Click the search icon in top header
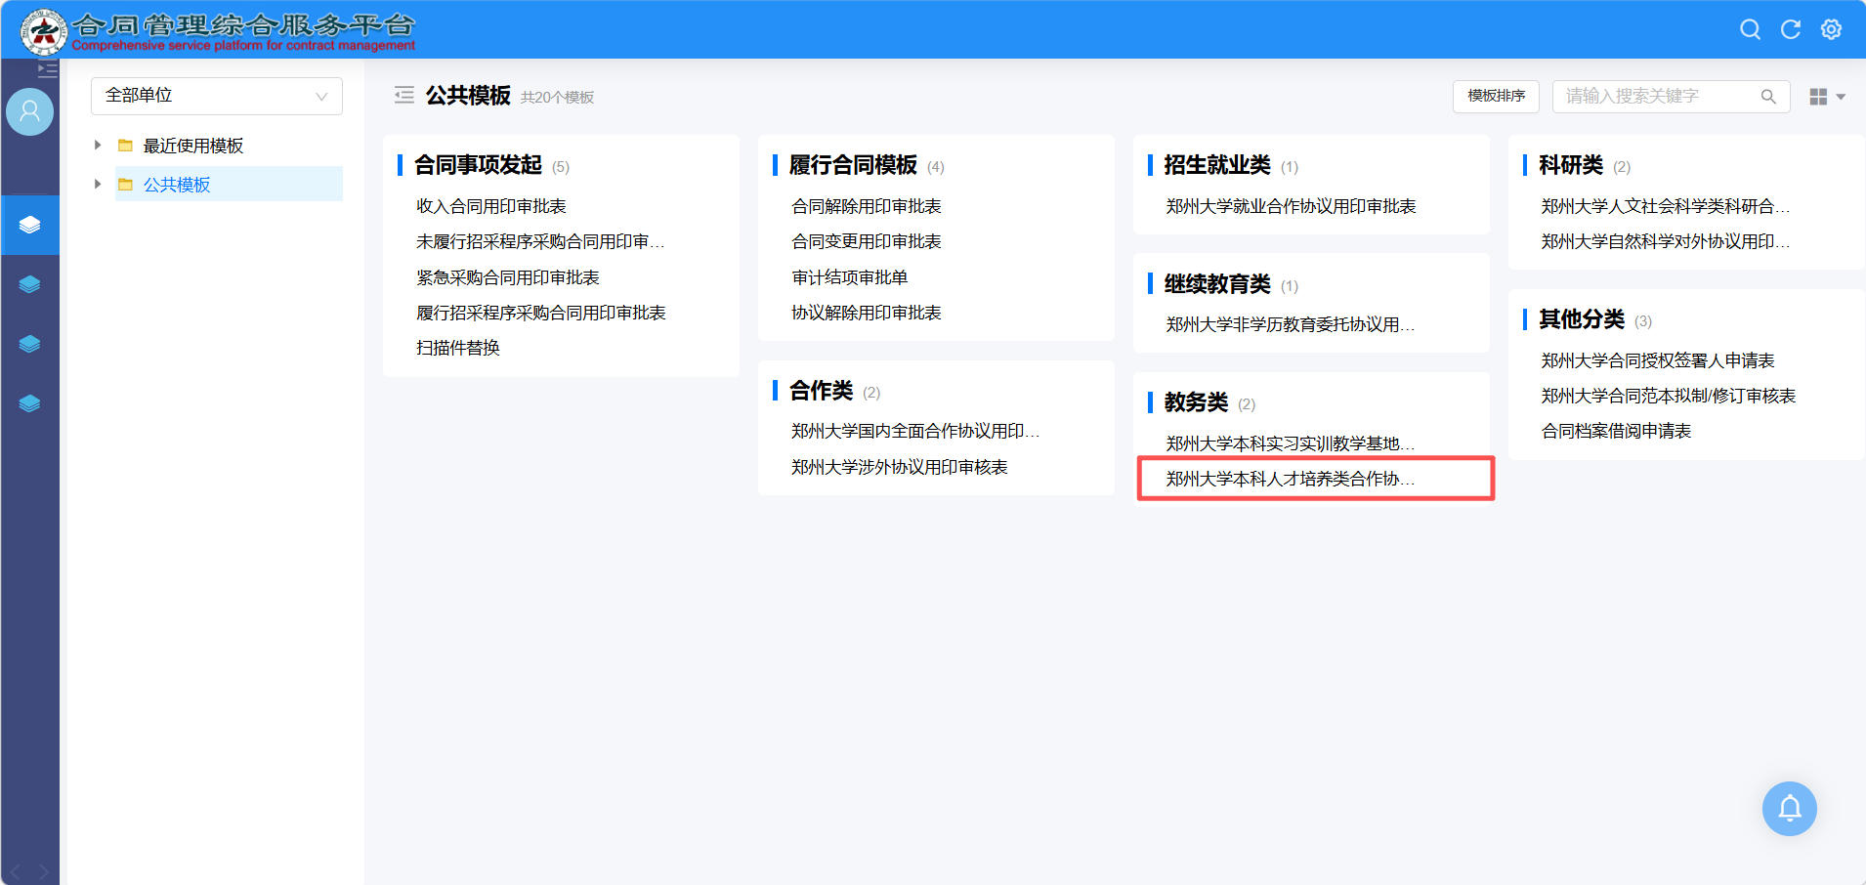1866x885 pixels. [1750, 29]
